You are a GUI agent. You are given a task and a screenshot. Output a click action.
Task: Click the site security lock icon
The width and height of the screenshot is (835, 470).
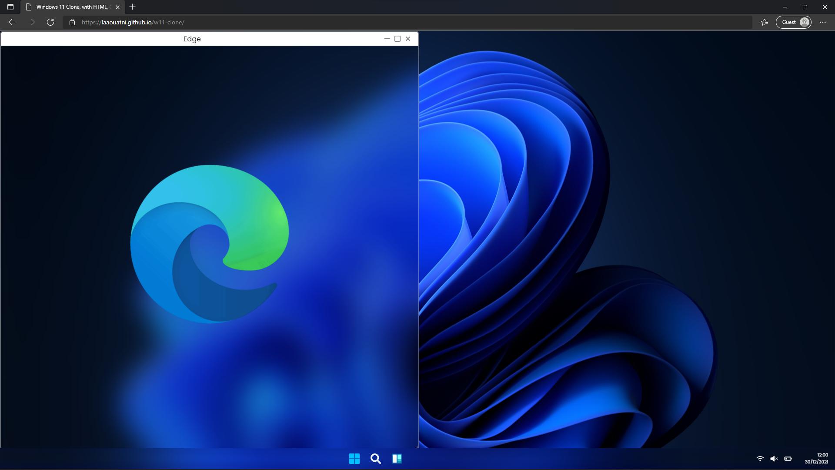[x=72, y=22]
